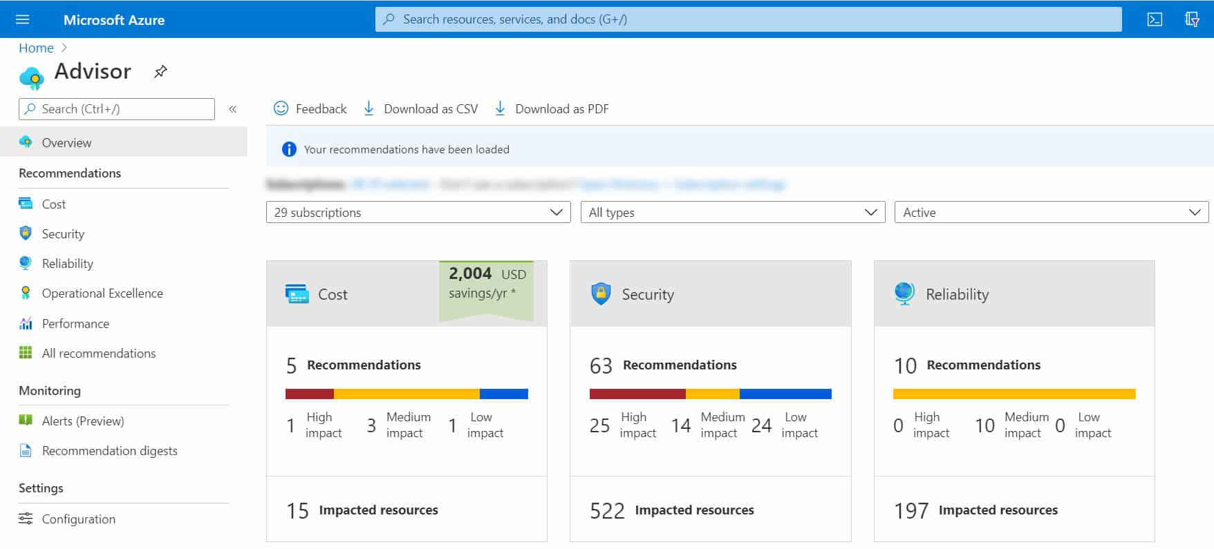Viewport: 1214px width, 549px height.
Task: Click the Operational Excellence ribbon icon
Action: [x=26, y=293]
